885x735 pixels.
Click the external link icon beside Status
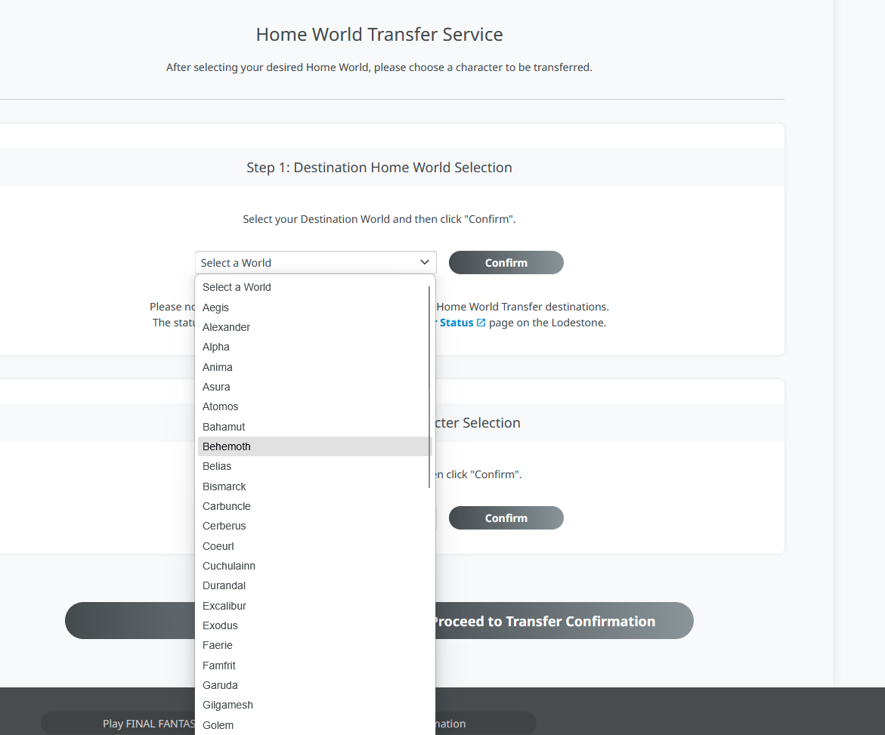pyautogui.click(x=481, y=323)
